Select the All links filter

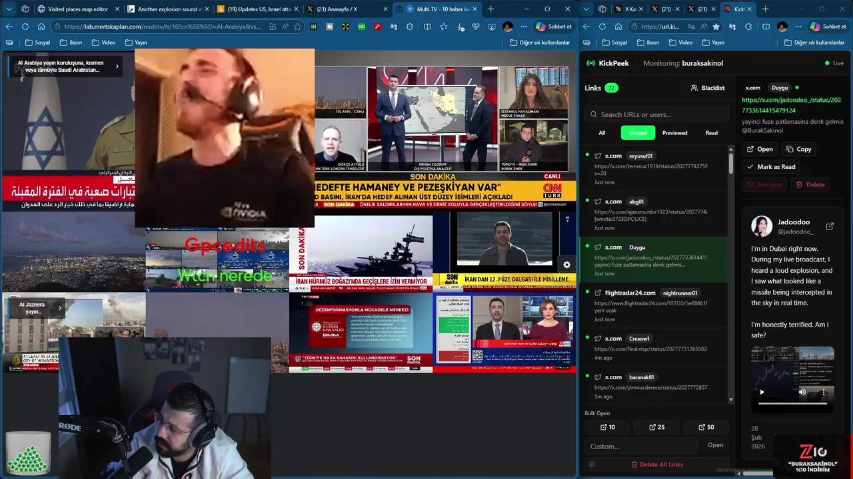coord(602,133)
